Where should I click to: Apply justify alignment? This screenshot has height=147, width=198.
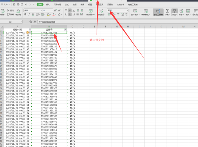(78, 14)
